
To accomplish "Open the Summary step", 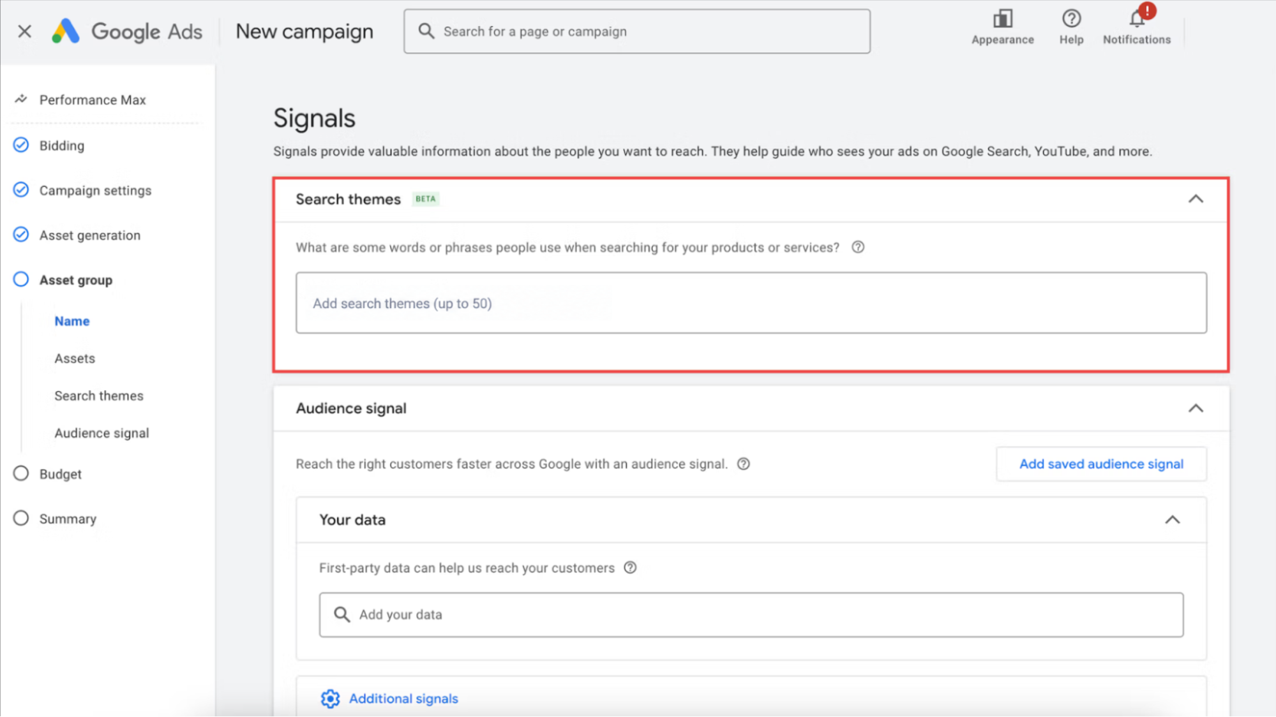I will [x=68, y=519].
